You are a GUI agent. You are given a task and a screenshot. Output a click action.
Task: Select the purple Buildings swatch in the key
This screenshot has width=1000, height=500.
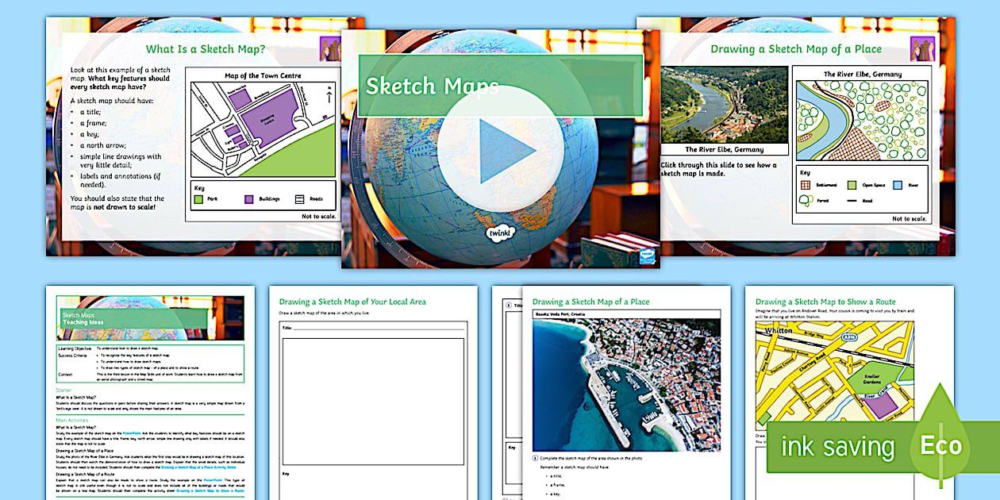pyautogui.click(x=250, y=199)
